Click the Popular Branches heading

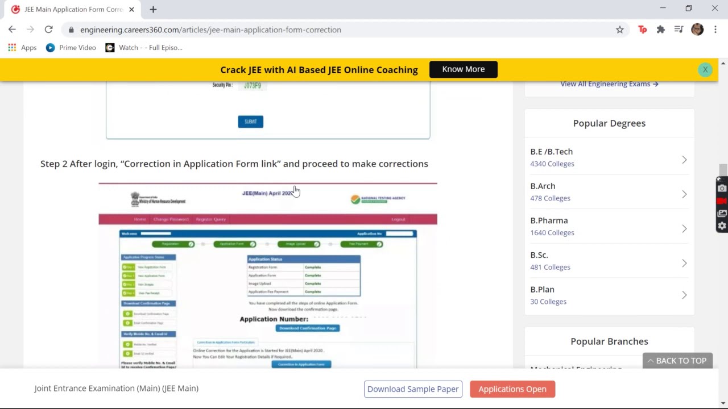[609, 341]
